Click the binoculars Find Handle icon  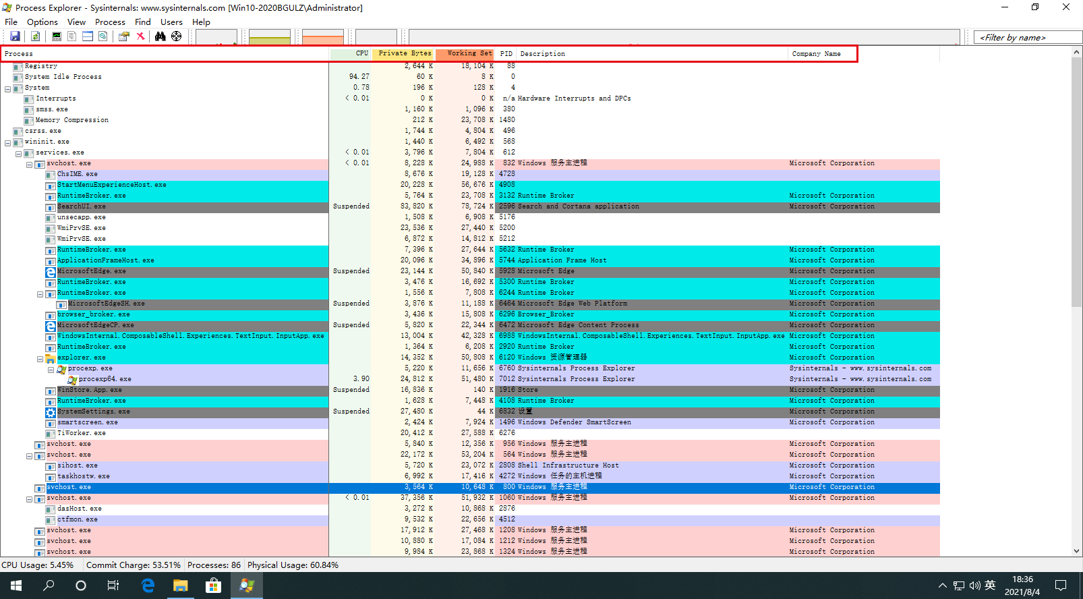pos(160,36)
